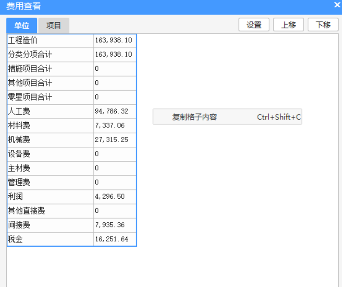Click the 设置 button

[254, 25]
